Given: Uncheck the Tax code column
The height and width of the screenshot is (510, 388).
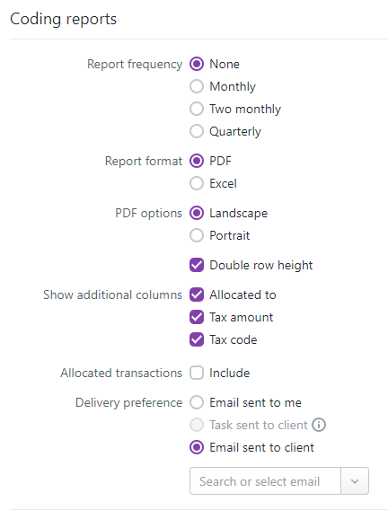Looking at the screenshot, I should click(x=197, y=339).
